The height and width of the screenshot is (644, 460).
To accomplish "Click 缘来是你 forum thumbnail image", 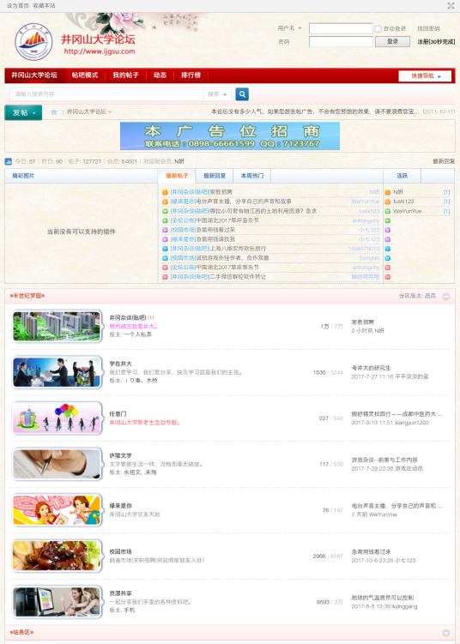I will 57,510.
